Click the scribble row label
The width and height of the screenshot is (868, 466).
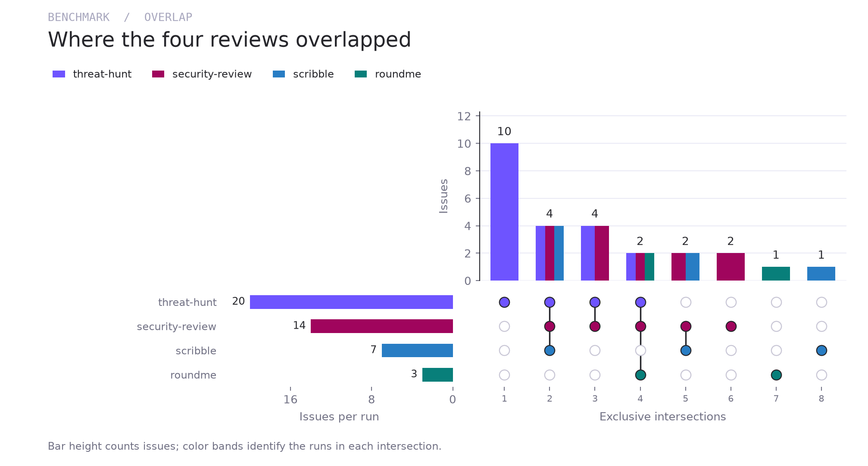pyautogui.click(x=196, y=351)
